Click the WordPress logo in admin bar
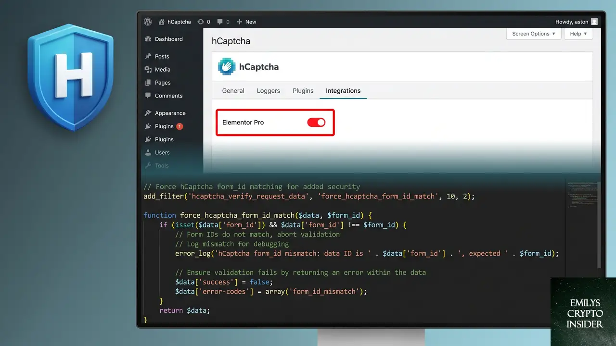The width and height of the screenshot is (616, 346). click(x=148, y=22)
